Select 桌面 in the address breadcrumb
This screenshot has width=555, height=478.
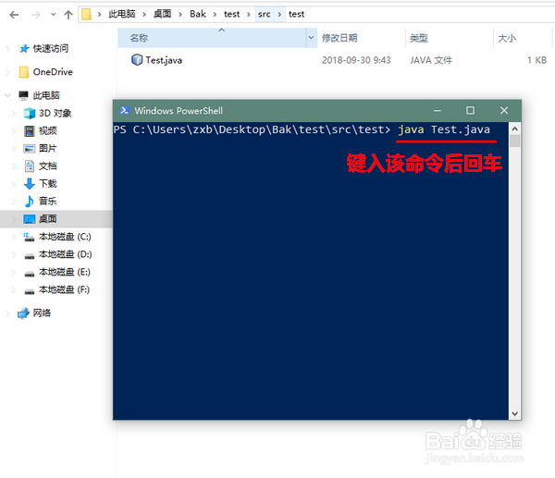(x=162, y=14)
